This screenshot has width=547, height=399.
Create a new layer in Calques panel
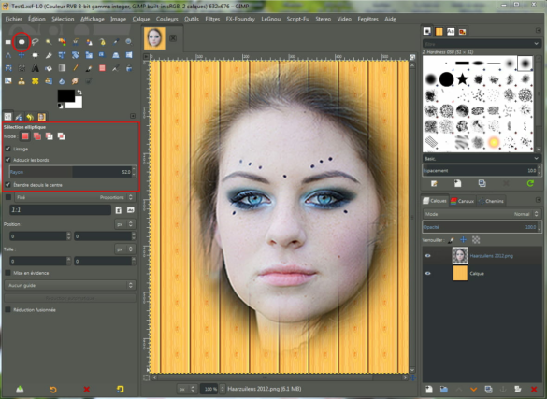(429, 390)
